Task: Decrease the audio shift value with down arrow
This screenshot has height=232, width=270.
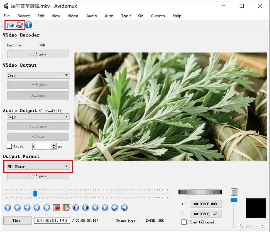Action: click(54, 148)
